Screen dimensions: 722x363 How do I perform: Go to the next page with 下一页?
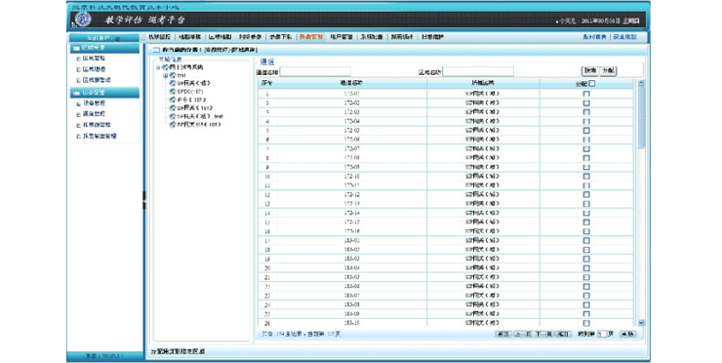[543, 334]
